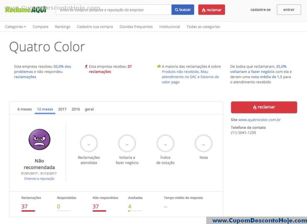The height and width of the screenshot is (224, 307).
Task: Select the 12 meses tab
Action: click(x=45, y=109)
